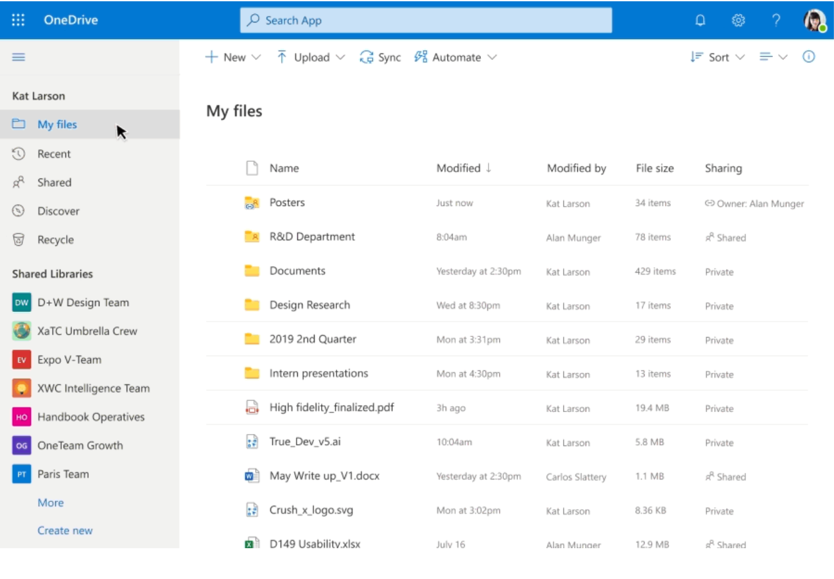Open the view layout switcher dropdown
This screenshot has height=579, width=834.
coord(773,57)
